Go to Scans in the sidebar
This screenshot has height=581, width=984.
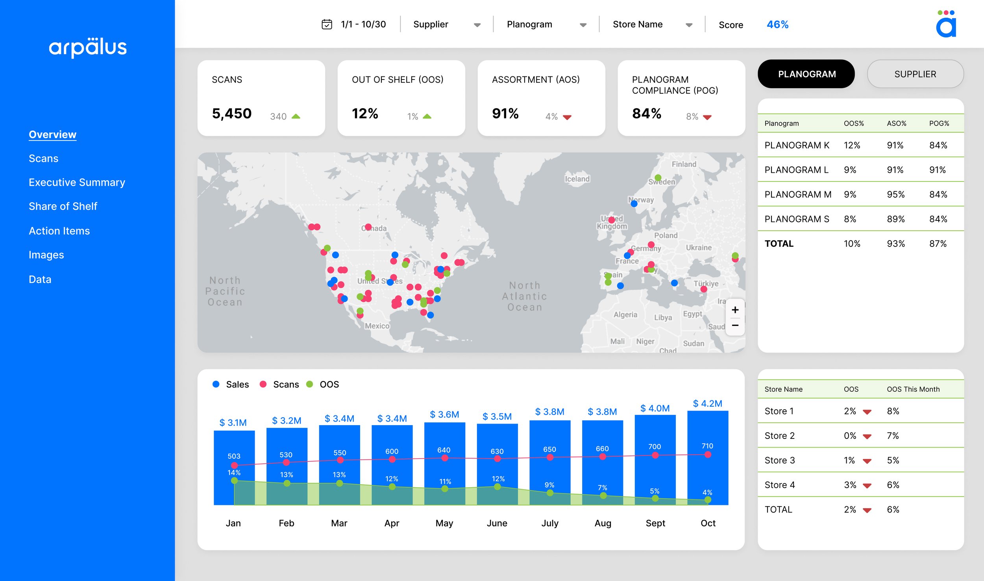43,158
